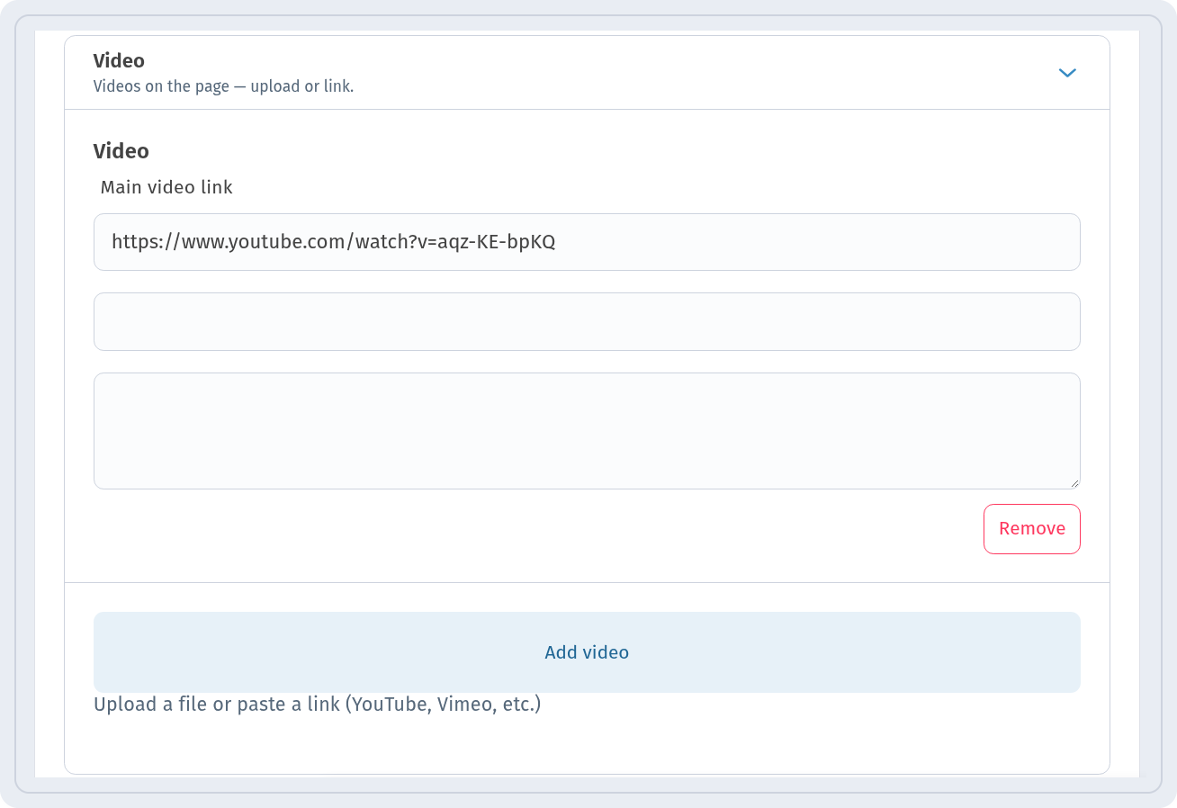Remove the video entry
1177x808 pixels.
1032,529
